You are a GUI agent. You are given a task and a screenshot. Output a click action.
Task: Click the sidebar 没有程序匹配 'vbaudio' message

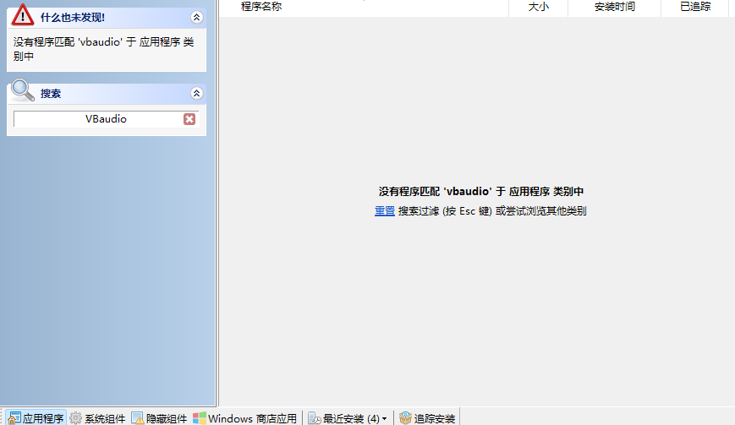click(x=103, y=49)
